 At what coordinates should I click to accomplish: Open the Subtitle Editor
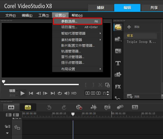pyautogui.click(x=135, y=107)
